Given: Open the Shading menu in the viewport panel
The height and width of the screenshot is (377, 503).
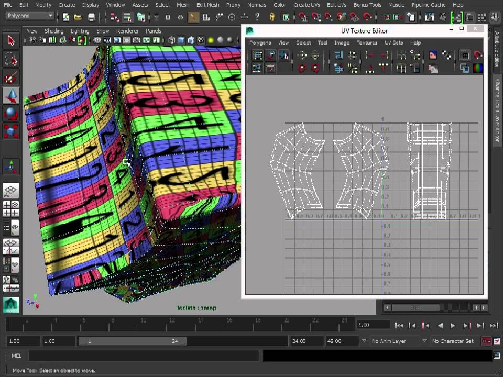Looking at the screenshot, I should click(53, 31).
